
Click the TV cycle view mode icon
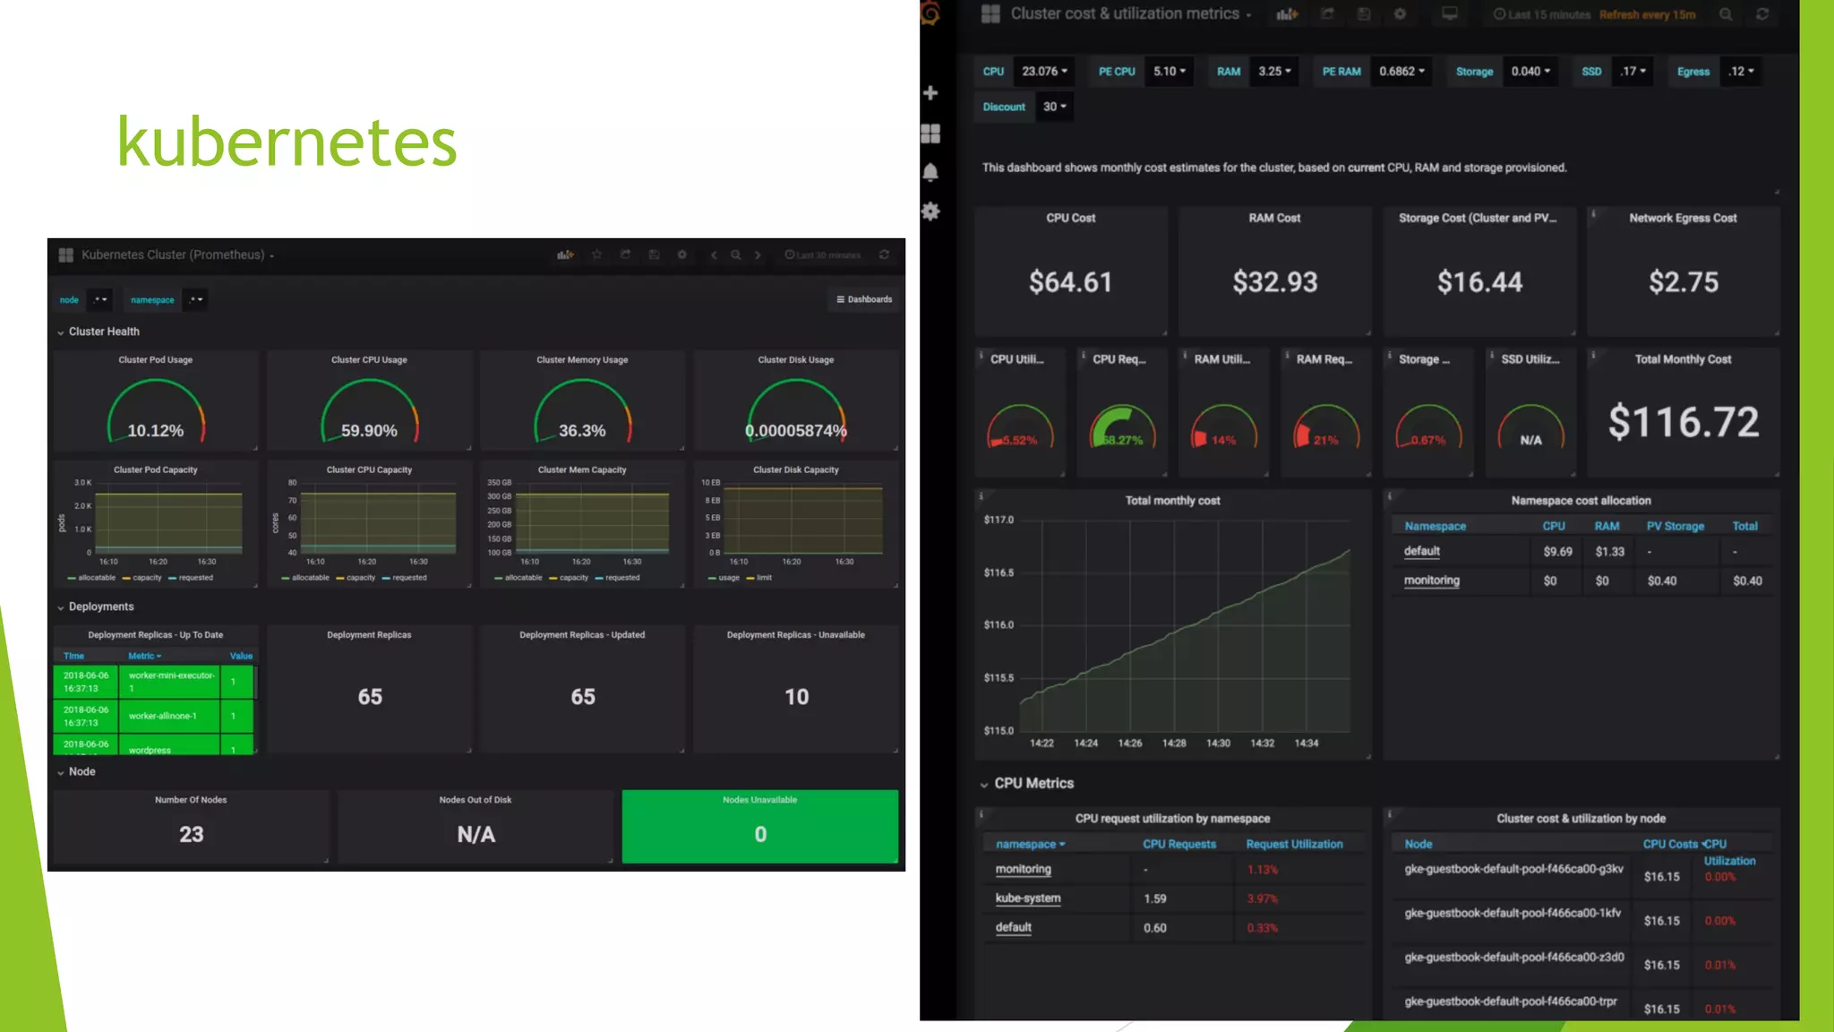[x=1450, y=14]
